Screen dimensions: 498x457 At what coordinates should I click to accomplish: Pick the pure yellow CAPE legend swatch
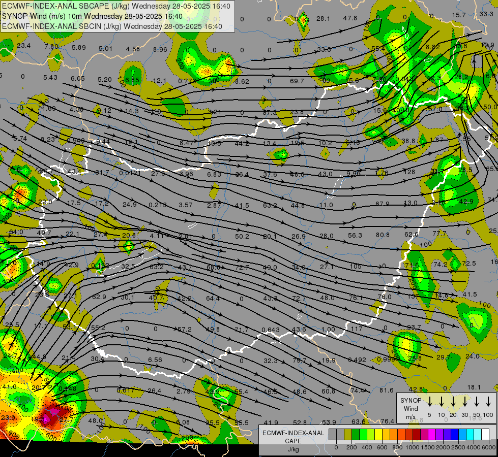(378, 434)
